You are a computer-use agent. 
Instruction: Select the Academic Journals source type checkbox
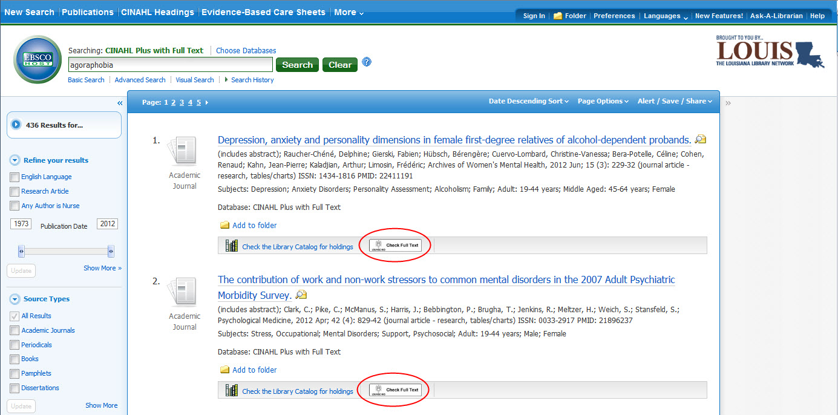click(x=15, y=330)
